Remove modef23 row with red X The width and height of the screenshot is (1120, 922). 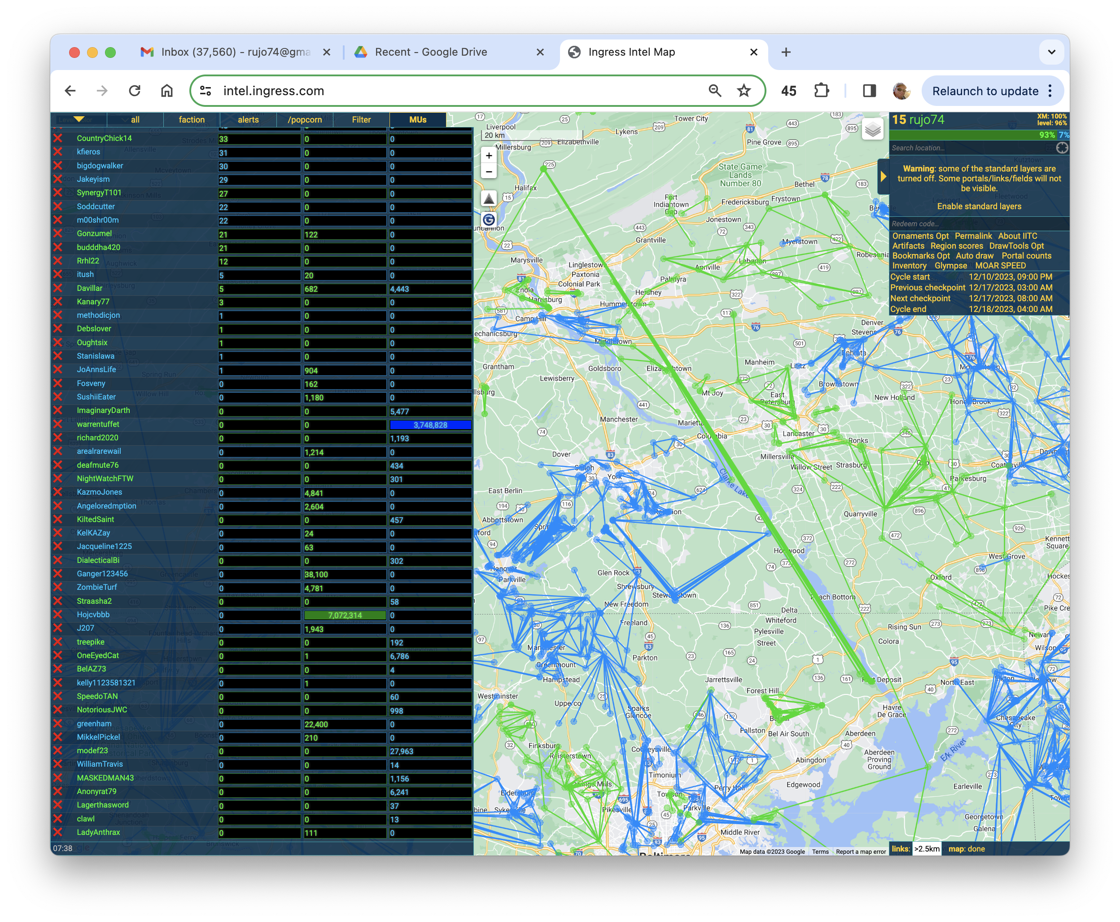(x=58, y=751)
